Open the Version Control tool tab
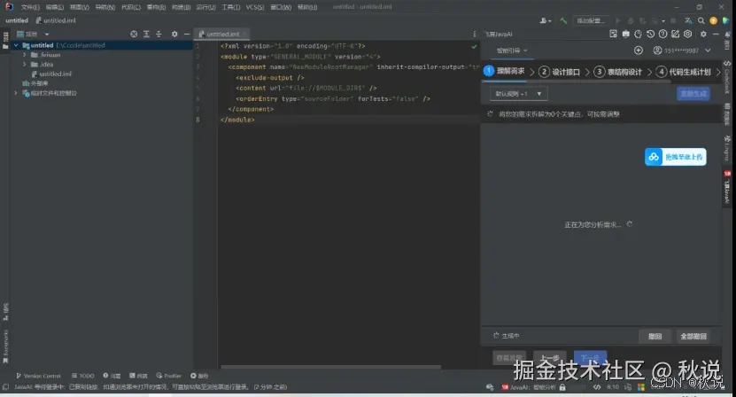736x397 pixels. (x=38, y=376)
